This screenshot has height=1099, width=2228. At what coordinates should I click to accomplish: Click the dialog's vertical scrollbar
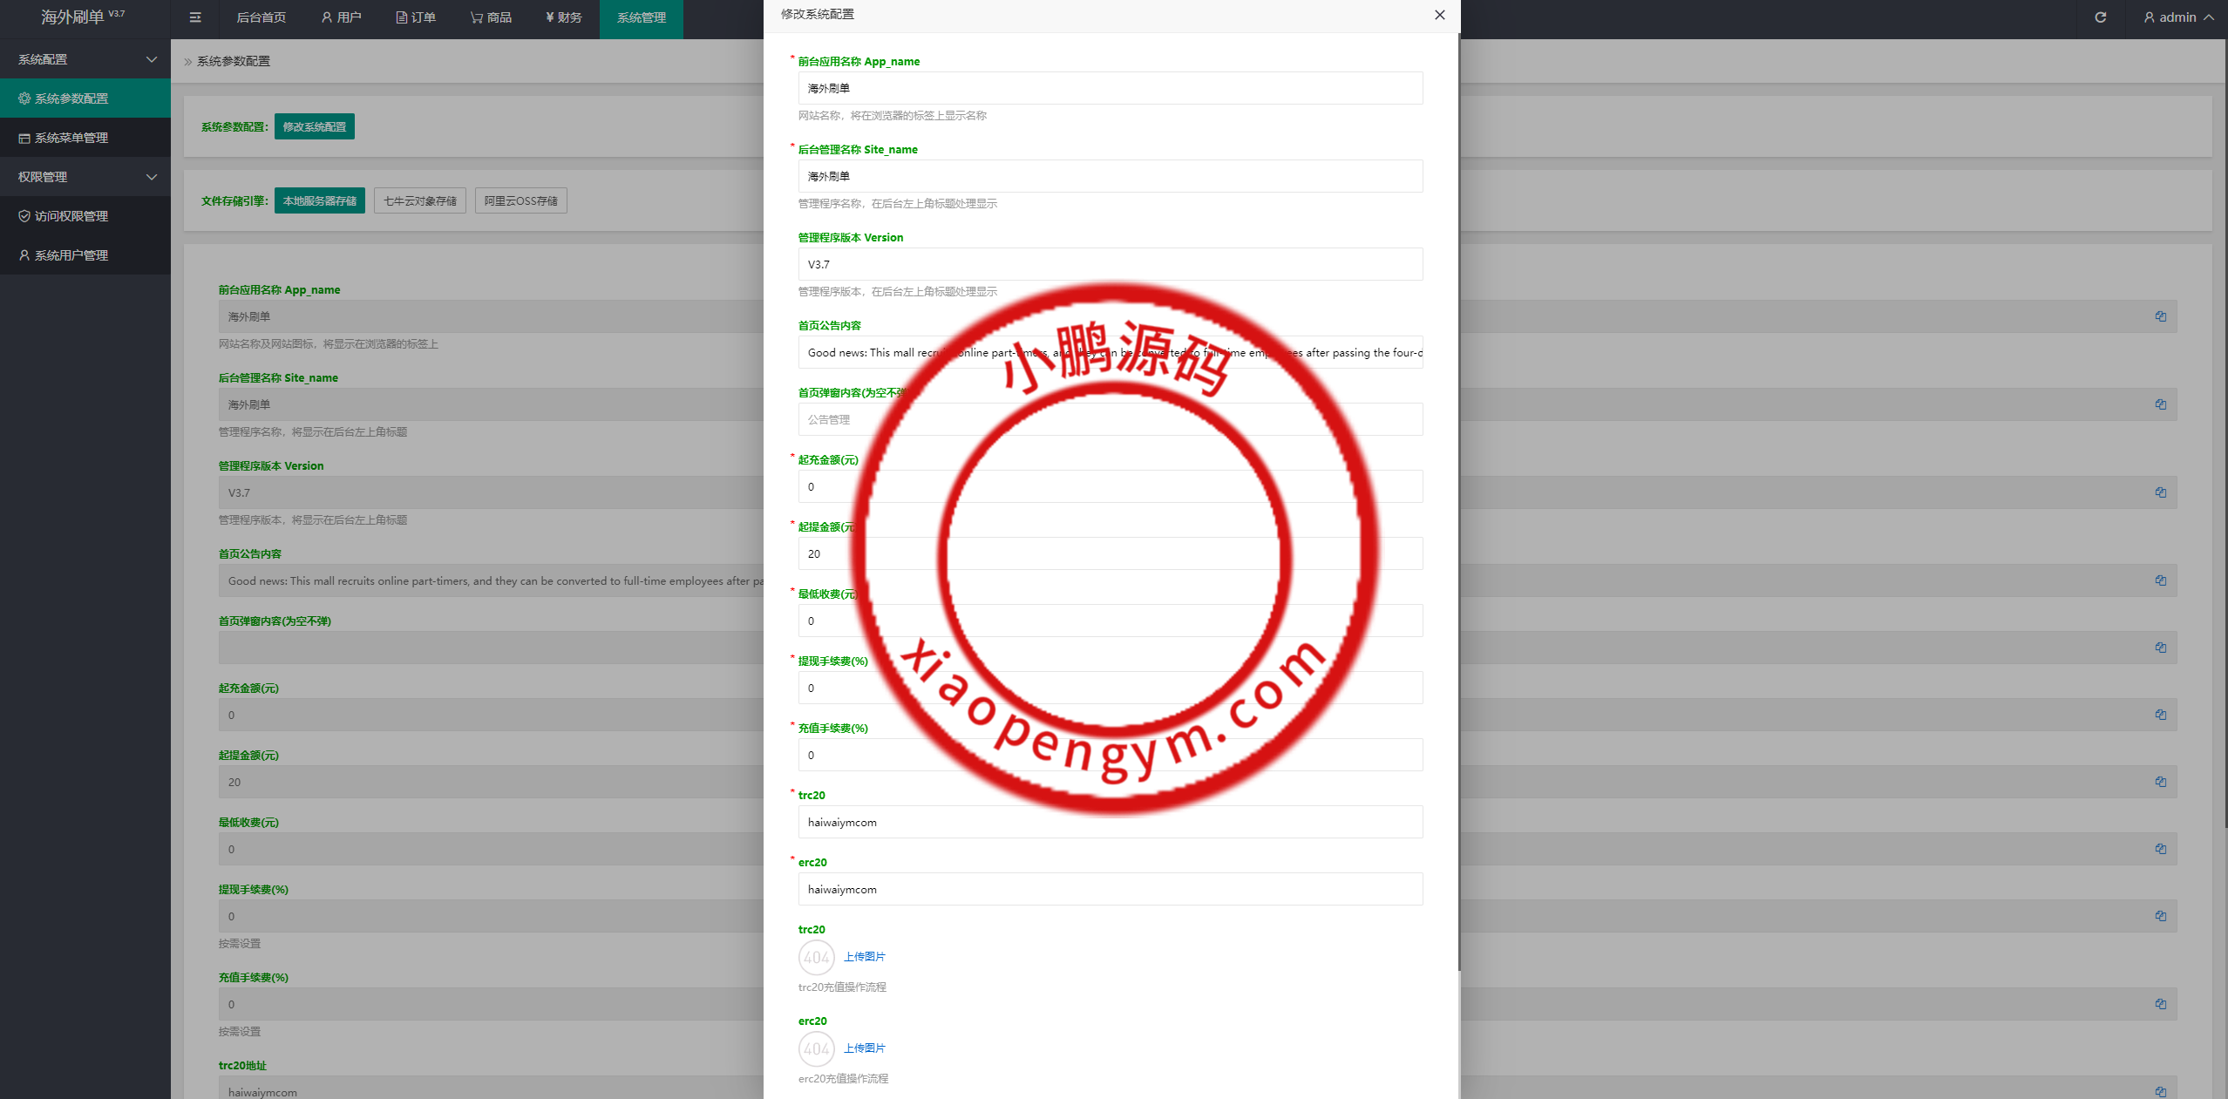pyautogui.click(x=1458, y=501)
